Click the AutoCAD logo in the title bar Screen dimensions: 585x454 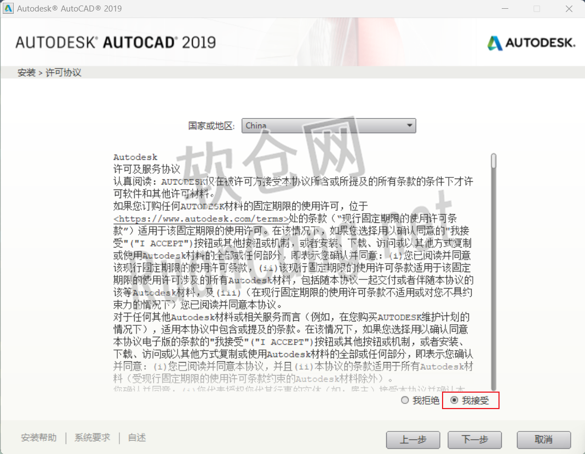[8, 9]
